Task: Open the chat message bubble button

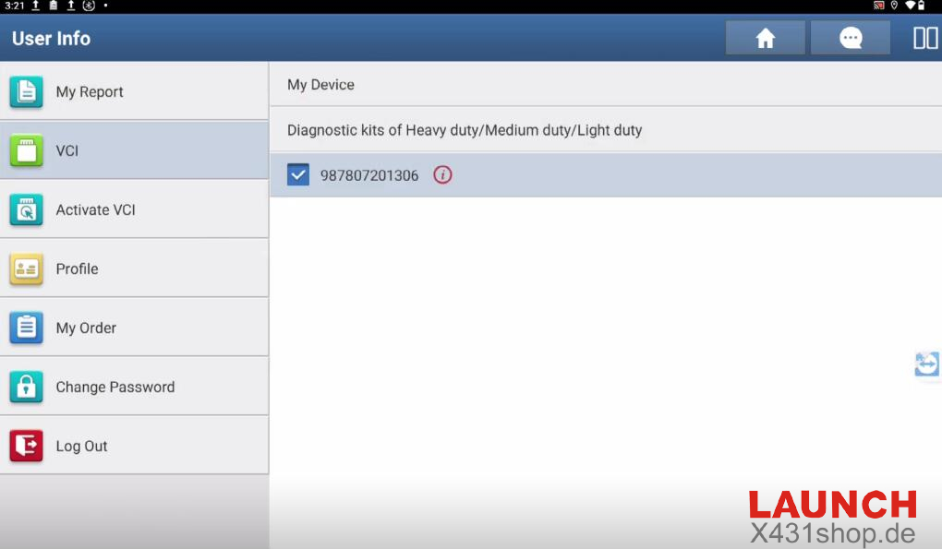Action: click(850, 38)
